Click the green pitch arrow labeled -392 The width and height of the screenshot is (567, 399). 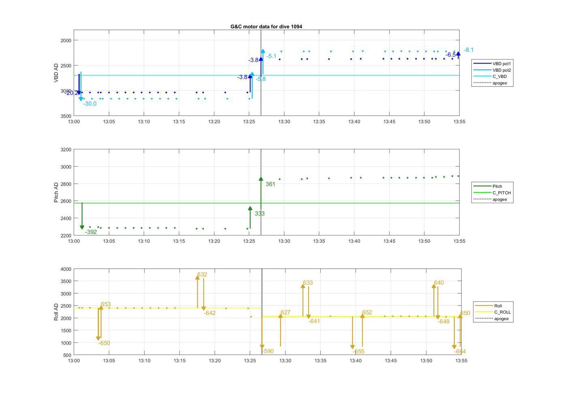(x=82, y=216)
